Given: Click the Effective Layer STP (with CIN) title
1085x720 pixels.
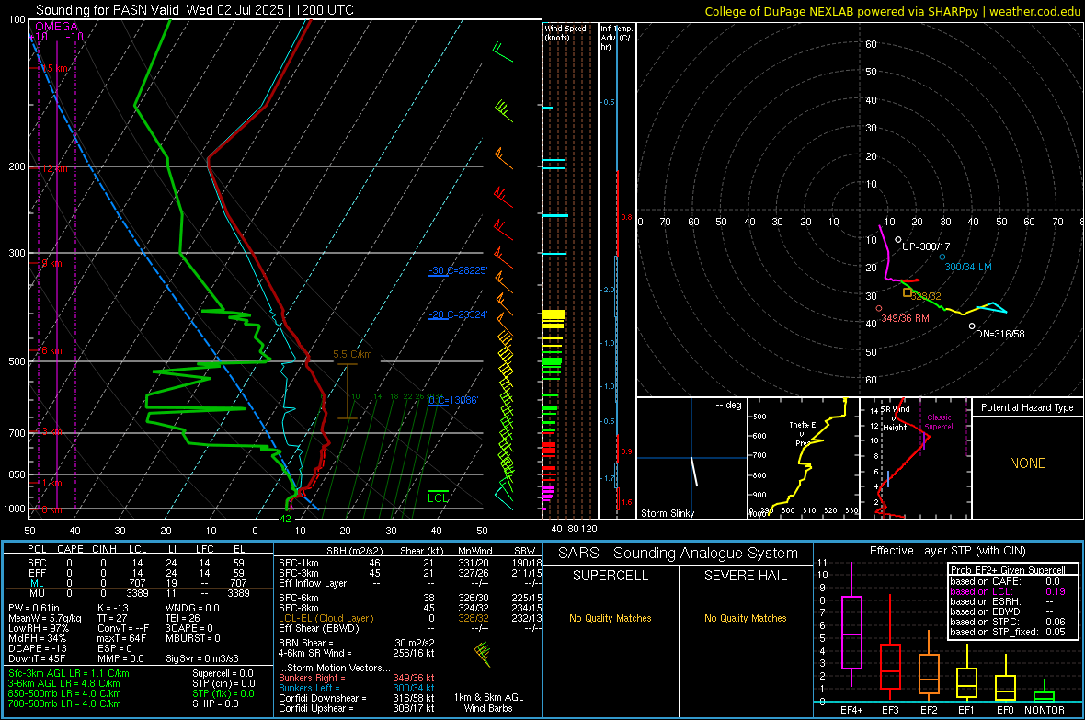Looking at the screenshot, I should click(947, 551).
